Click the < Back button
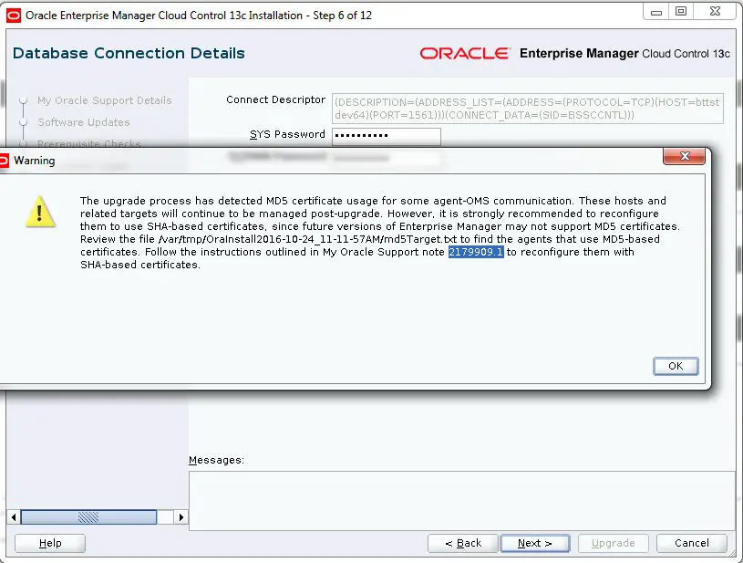This screenshot has height=563, width=743. [463, 543]
